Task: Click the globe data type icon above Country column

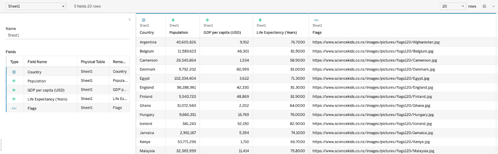Action: tap(143, 20)
